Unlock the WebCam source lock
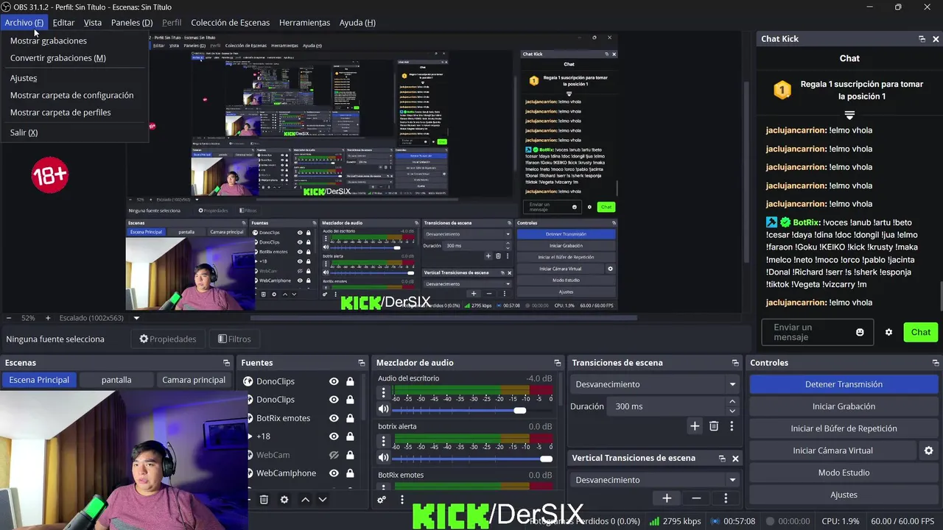943x530 pixels. click(350, 455)
